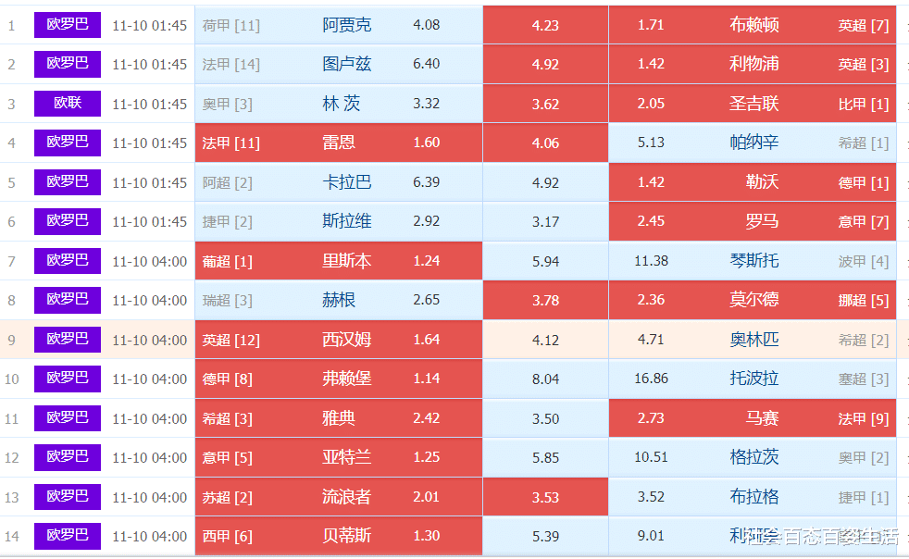Image resolution: width=909 pixels, height=559 pixels.
Task: Select the 布赖顿 team name
Action: (753, 25)
